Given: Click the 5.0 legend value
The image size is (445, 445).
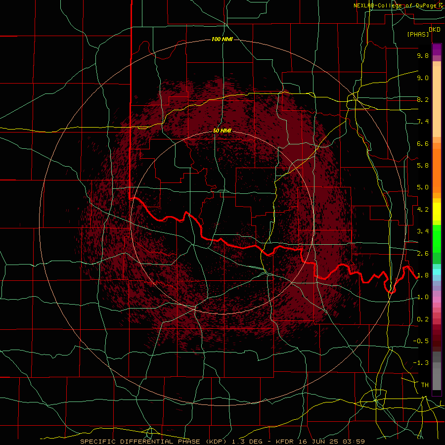Looking at the screenshot, I should (423, 187).
